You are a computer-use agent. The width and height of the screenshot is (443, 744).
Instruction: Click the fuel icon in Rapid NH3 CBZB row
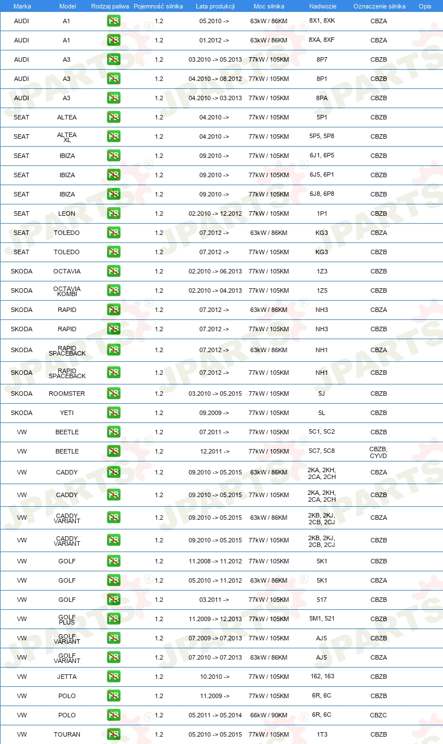(113, 329)
